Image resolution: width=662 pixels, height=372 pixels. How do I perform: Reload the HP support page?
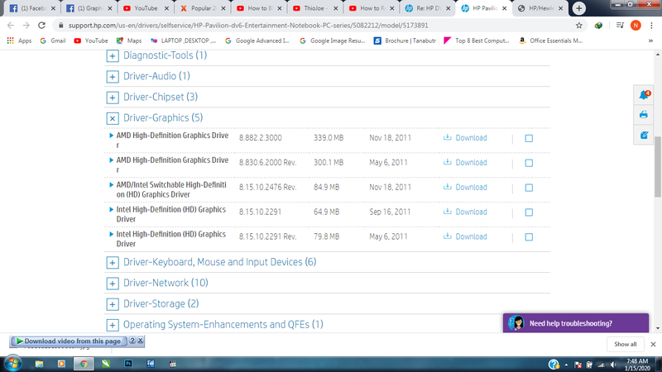(41, 26)
